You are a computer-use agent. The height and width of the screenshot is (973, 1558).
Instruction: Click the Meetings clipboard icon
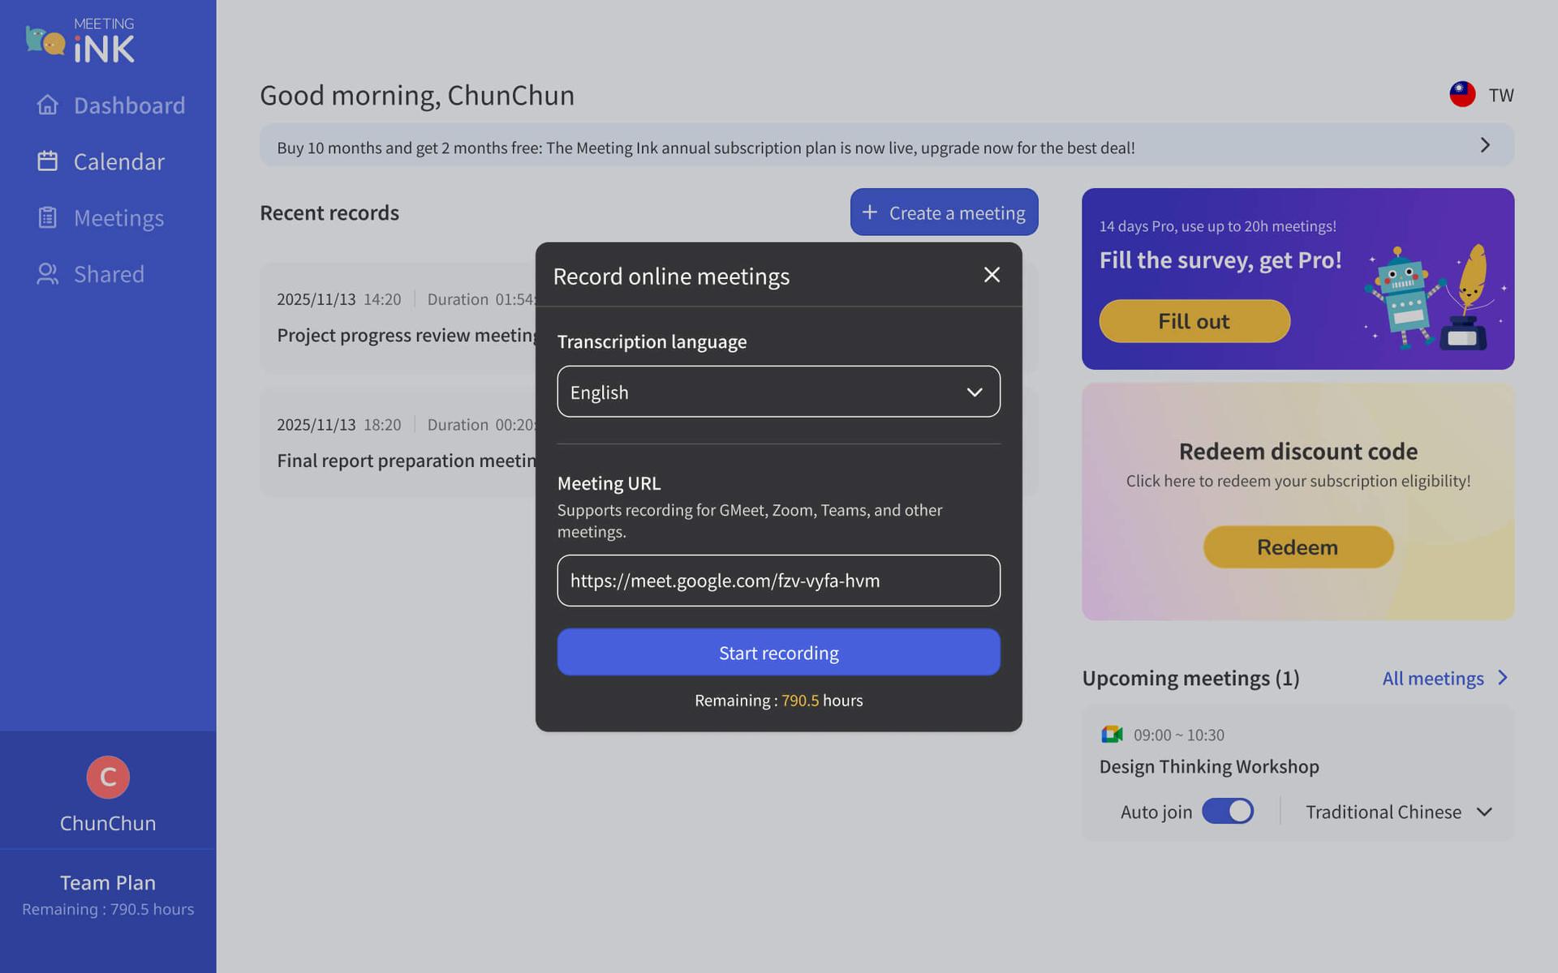[x=48, y=217]
